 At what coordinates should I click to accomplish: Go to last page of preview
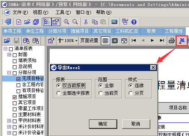(162, 41)
